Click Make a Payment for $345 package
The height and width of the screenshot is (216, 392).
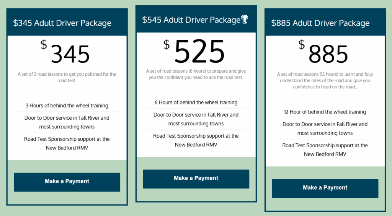point(67,182)
